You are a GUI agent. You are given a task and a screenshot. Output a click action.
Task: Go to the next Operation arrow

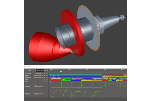coord(47,77)
